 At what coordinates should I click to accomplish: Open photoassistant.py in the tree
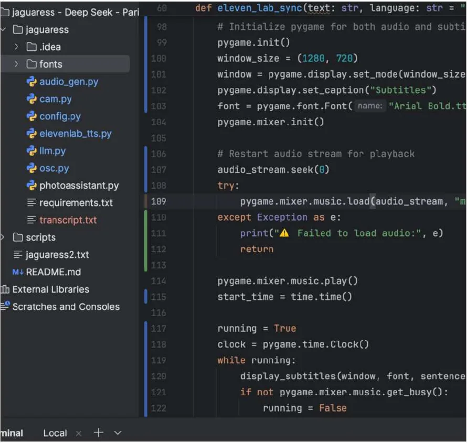pyautogui.click(x=79, y=186)
